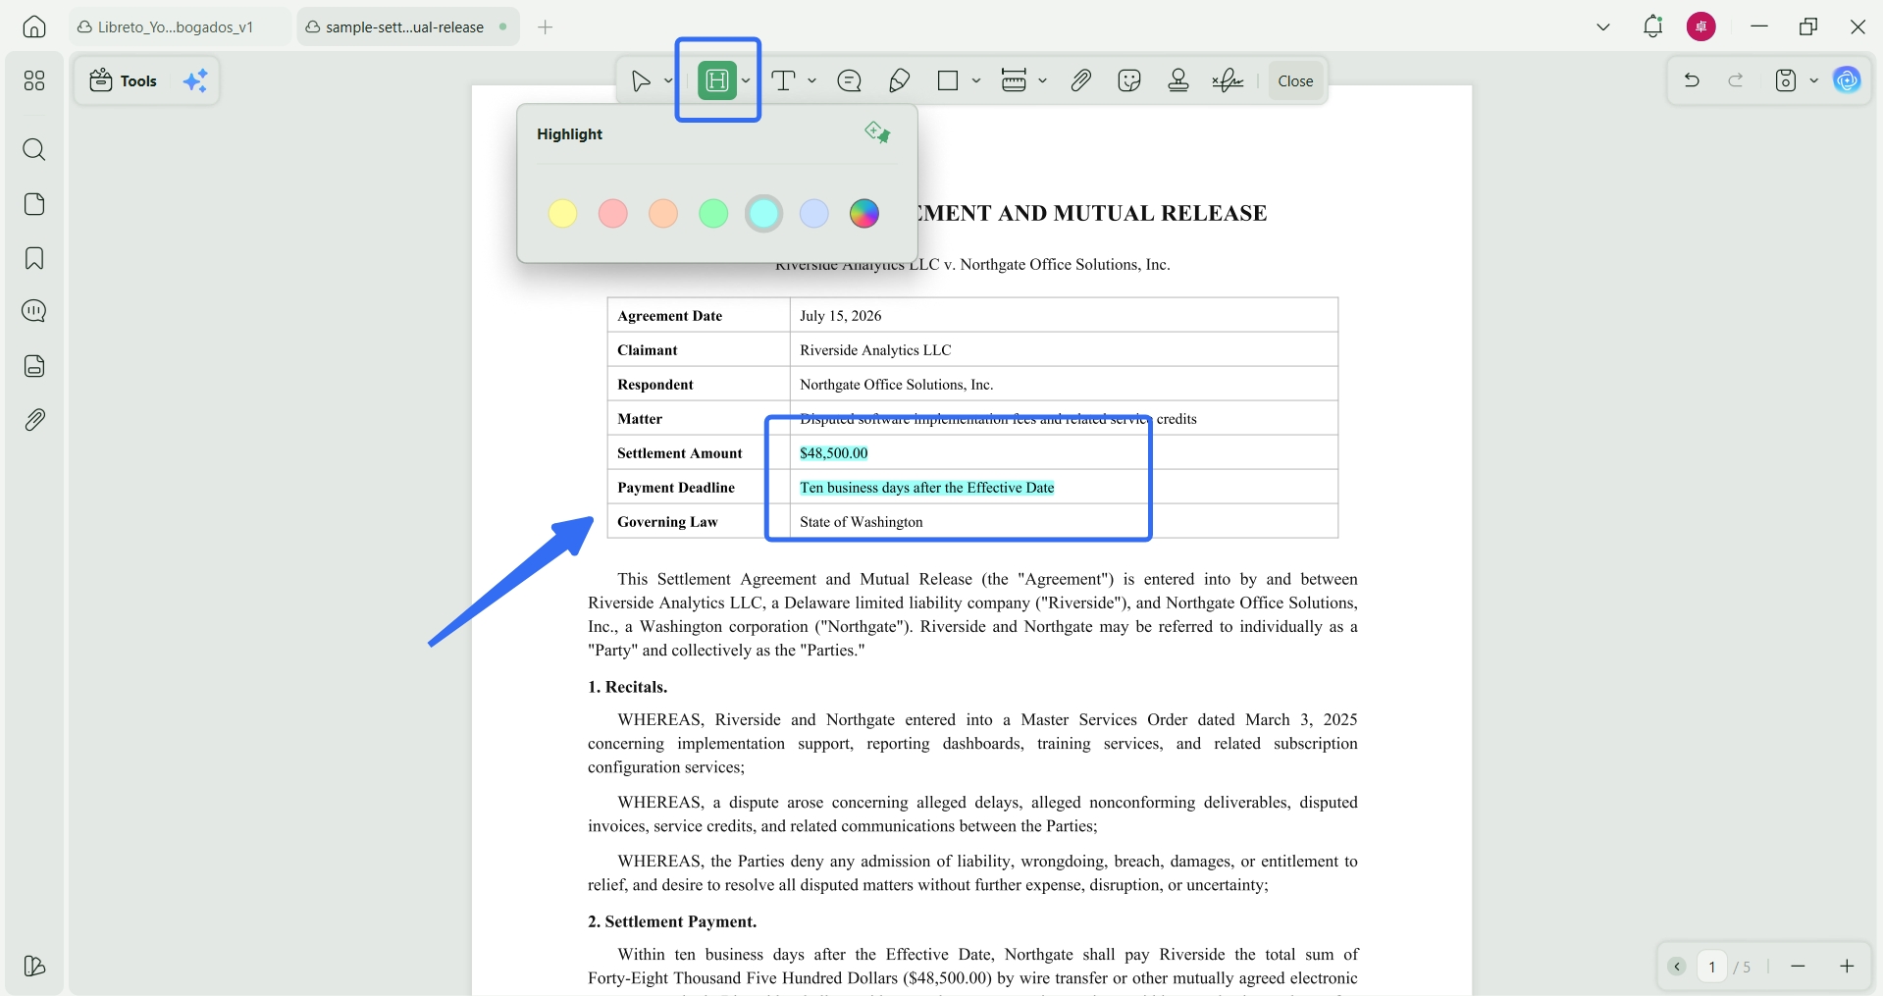Choose the select cursor tool
This screenshot has height=996, width=1883.
click(x=641, y=80)
